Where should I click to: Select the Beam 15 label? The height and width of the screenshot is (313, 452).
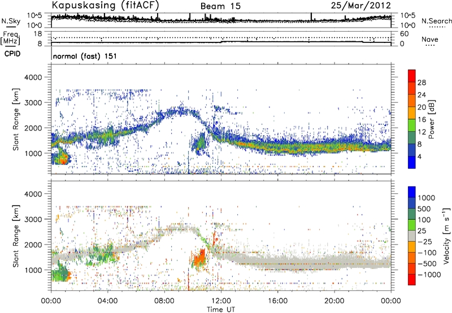click(220, 6)
